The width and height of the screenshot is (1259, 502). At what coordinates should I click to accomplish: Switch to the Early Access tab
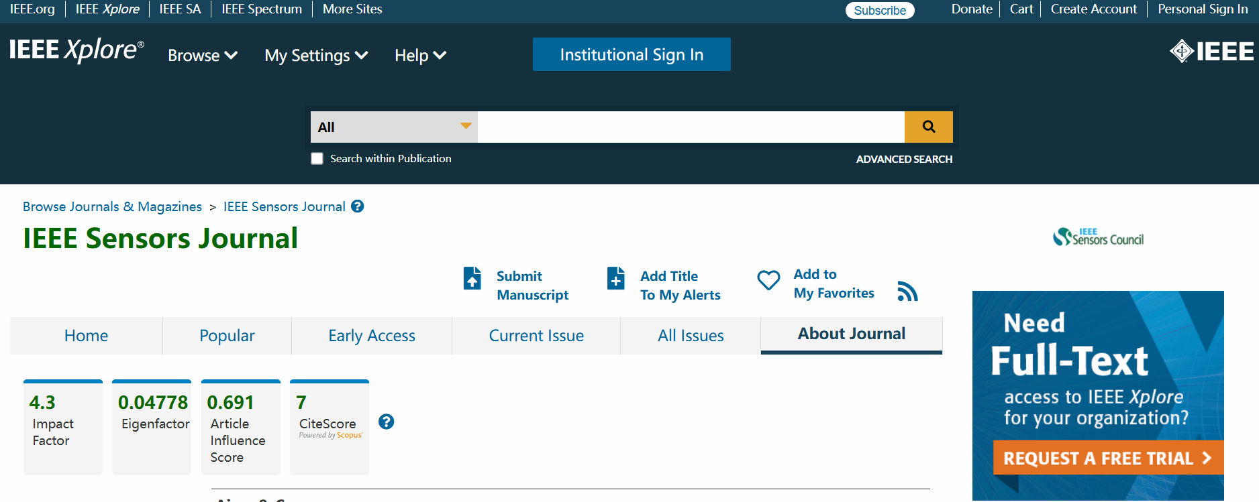(371, 336)
